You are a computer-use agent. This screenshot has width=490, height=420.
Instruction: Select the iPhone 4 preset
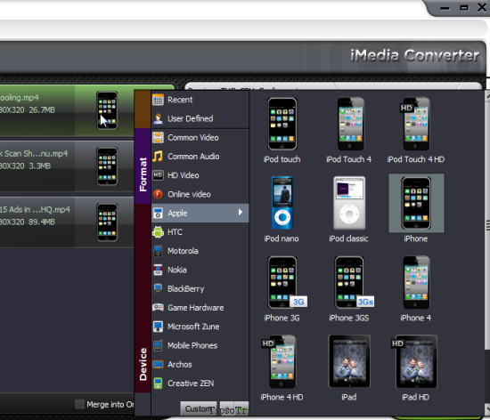416,289
